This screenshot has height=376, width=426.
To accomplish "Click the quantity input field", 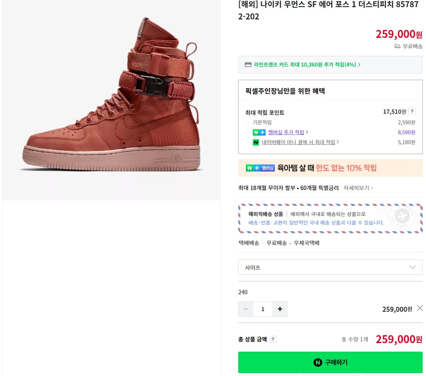I will [x=263, y=309].
